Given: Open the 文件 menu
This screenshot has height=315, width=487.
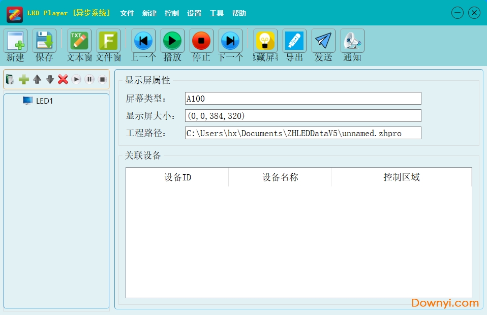Looking at the screenshot, I should coord(127,14).
